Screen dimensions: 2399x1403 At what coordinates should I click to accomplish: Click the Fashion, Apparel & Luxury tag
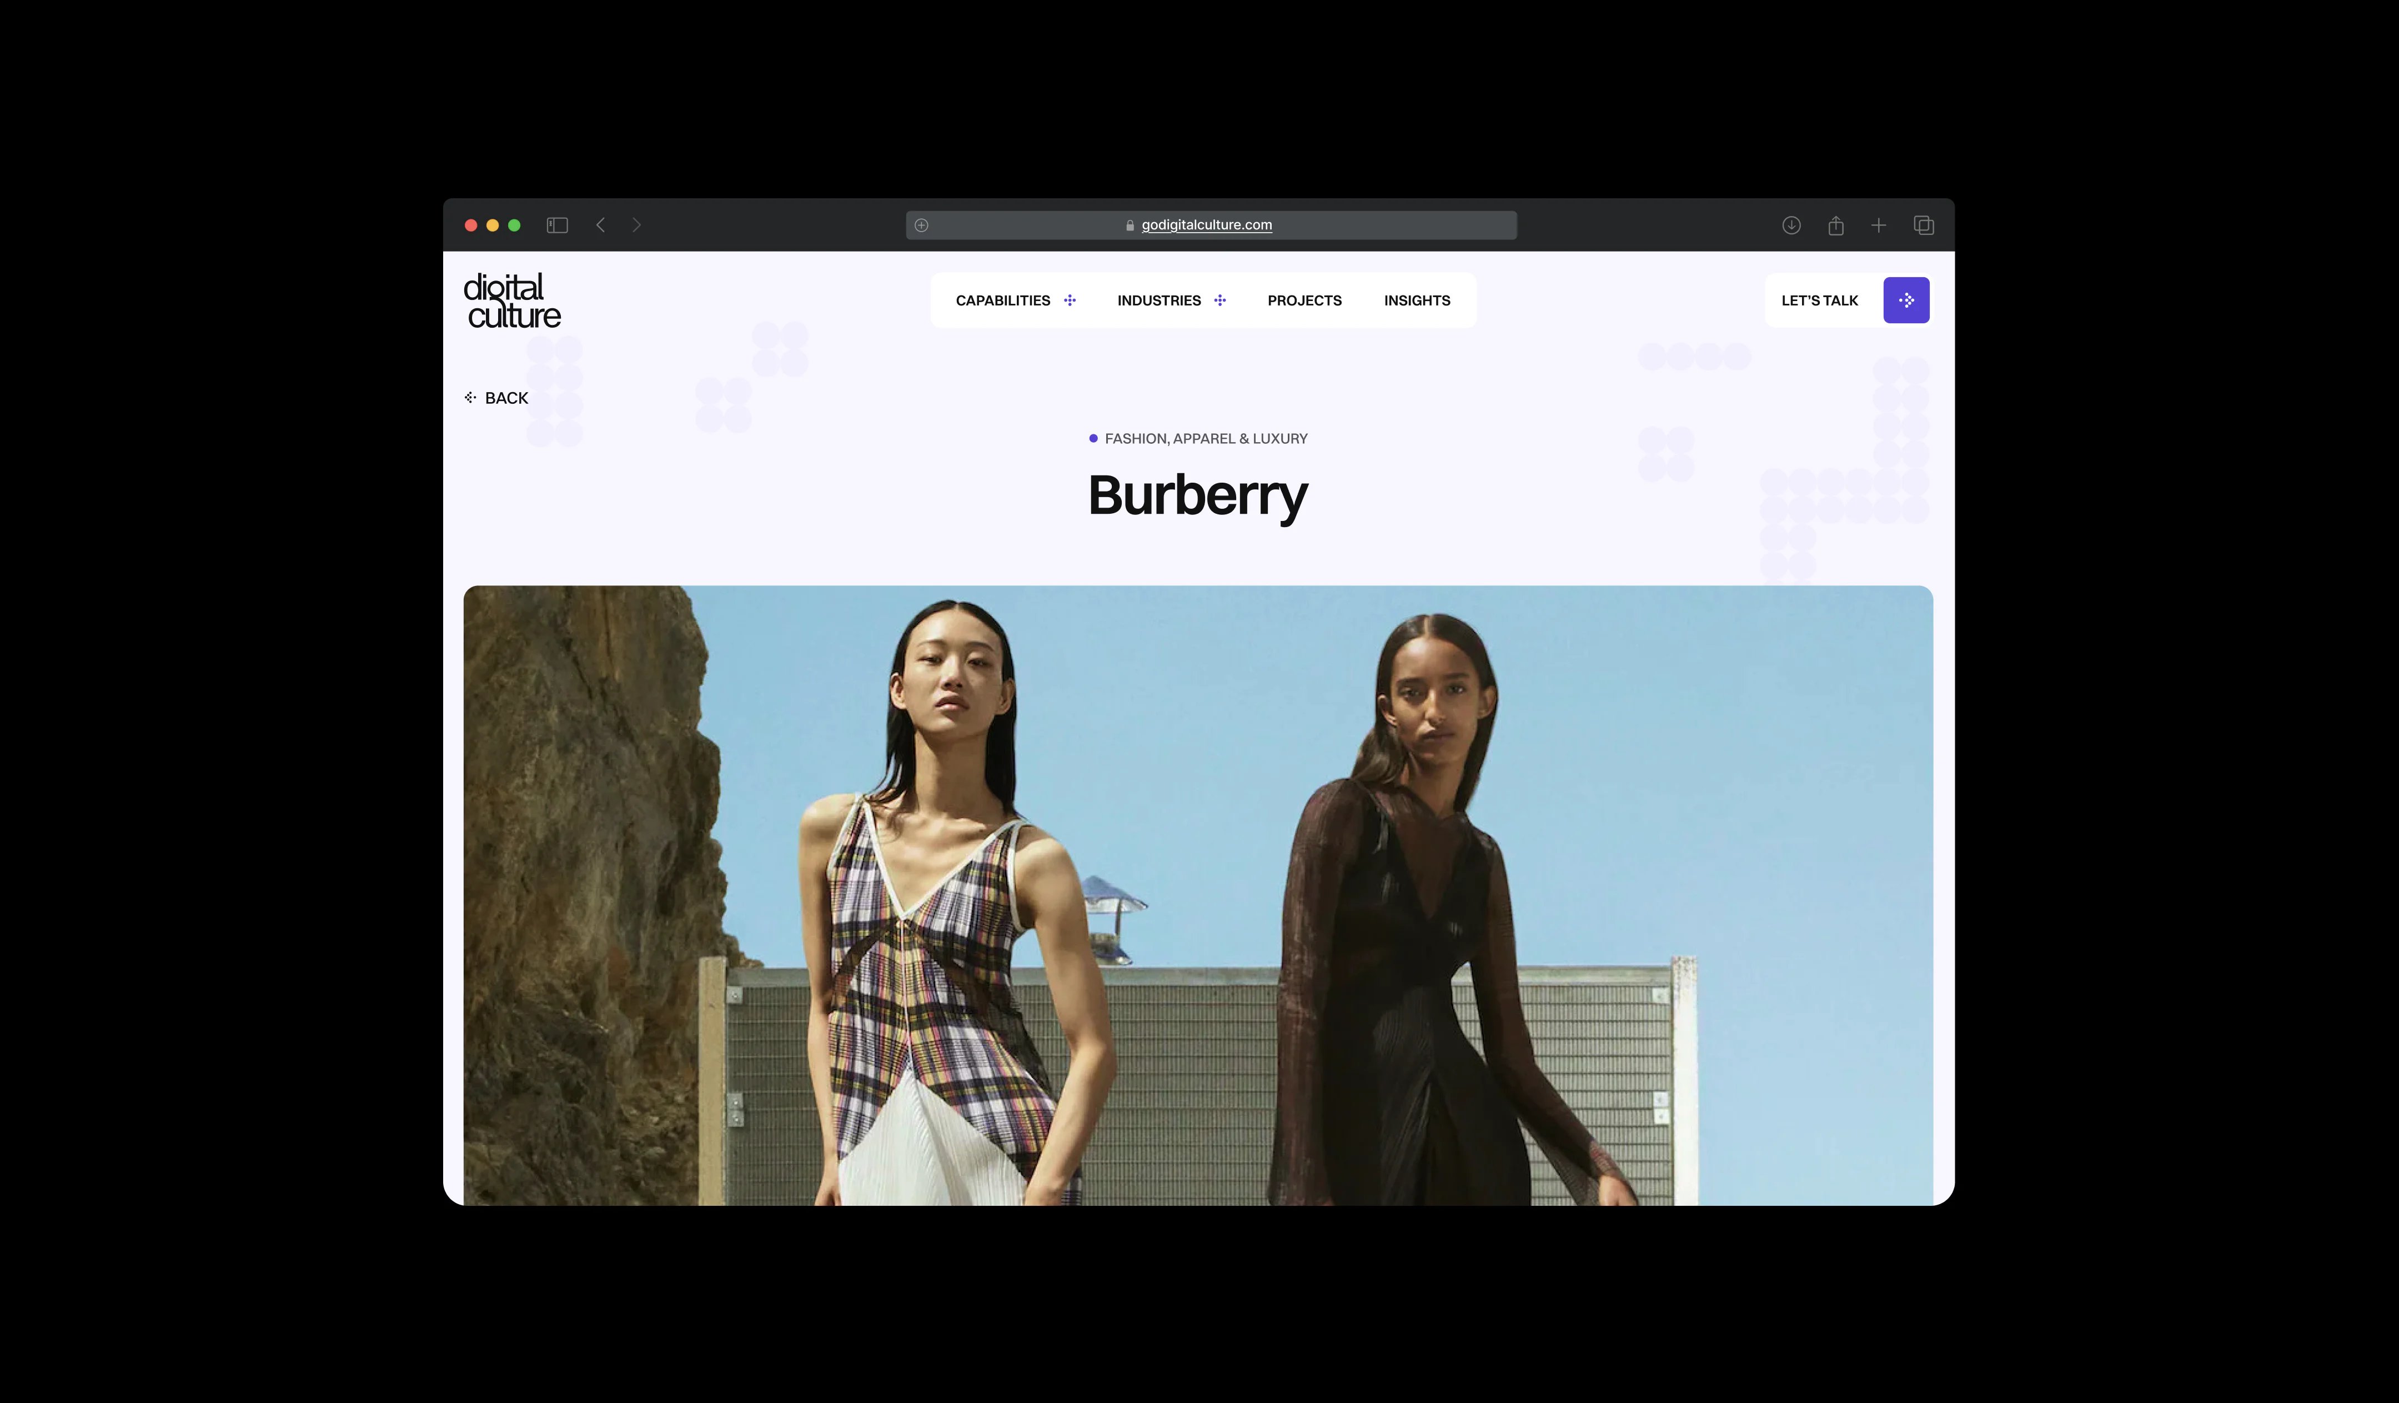(x=1198, y=439)
